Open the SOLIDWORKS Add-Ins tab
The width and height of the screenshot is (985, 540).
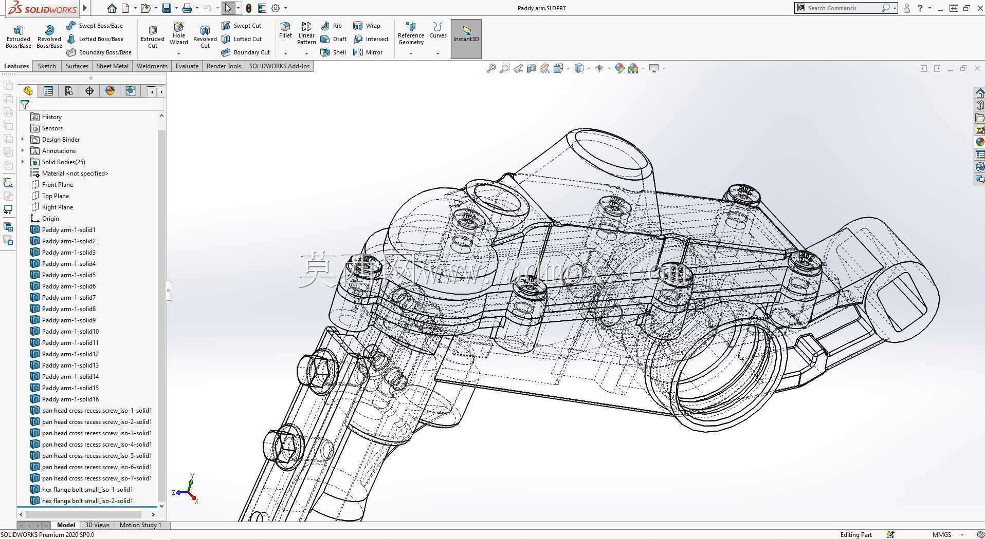coord(279,66)
